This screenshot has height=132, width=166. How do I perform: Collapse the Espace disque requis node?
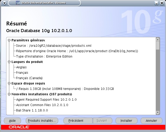click(x=9, y=83)
